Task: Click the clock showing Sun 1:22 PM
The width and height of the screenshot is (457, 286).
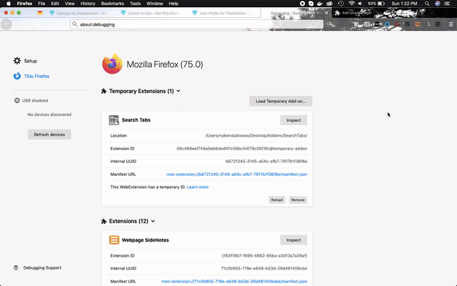Action: tap(404, 4)
